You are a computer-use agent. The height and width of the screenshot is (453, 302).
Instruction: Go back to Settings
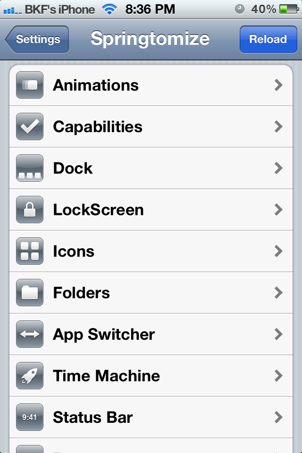37,39
